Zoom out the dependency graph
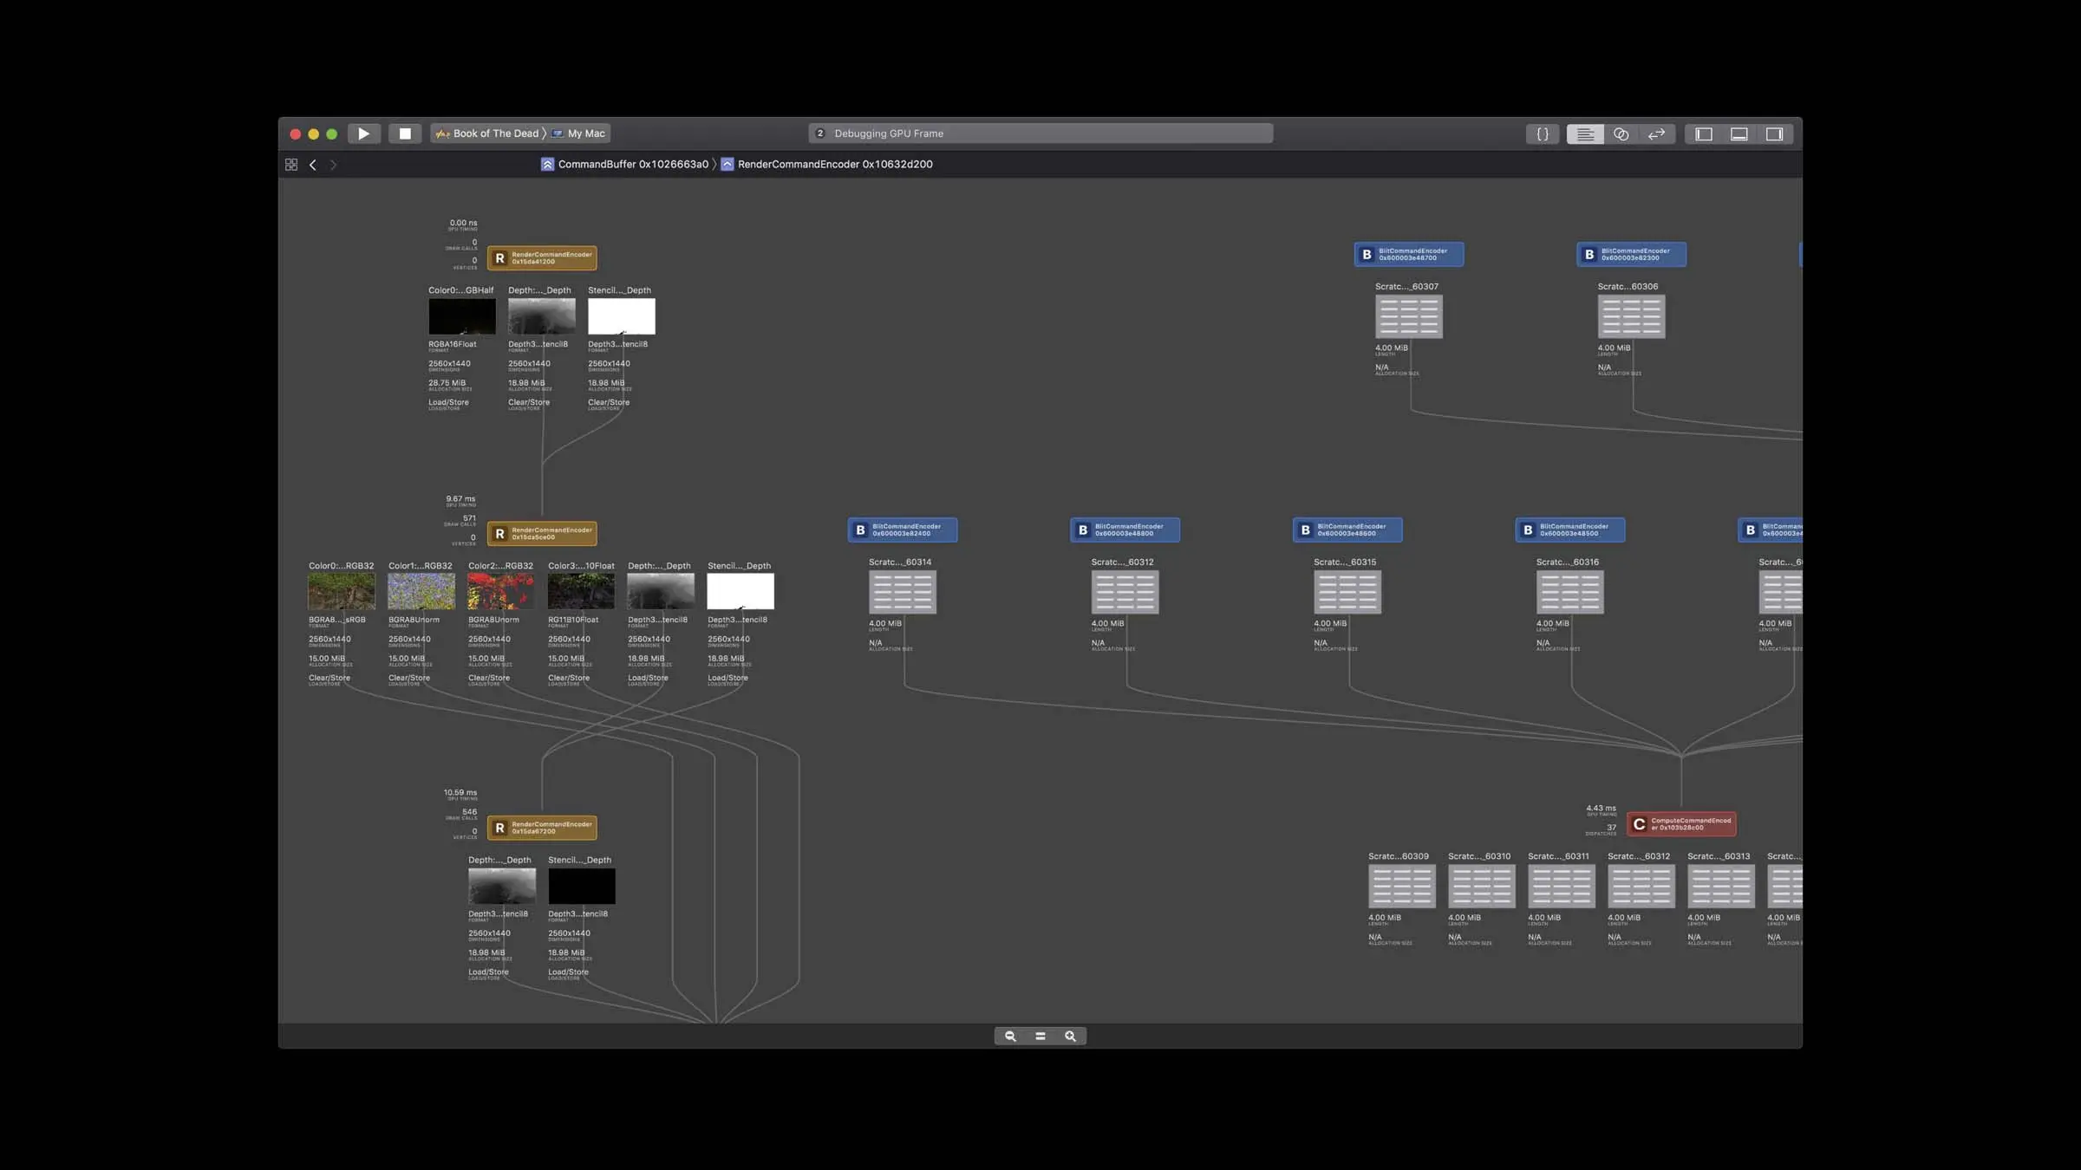The width and height of the screenshot is (2081, 1170). pyautogui.click(x=1010, y=1037)
